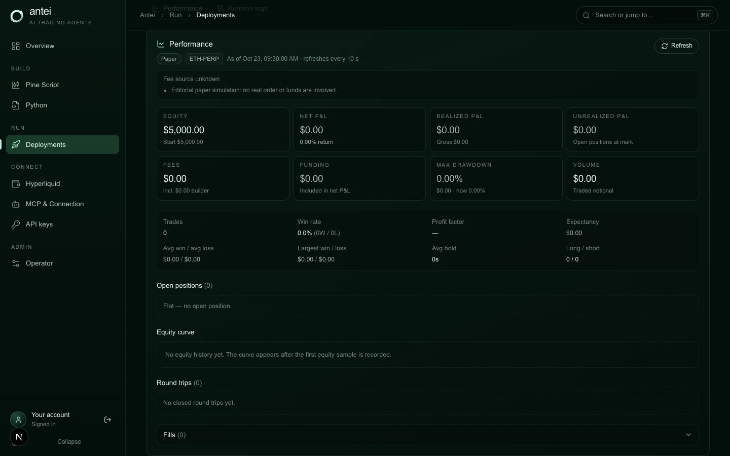730x456 pixels.
Task: Click the Performance chart icon in heading
Action: (161, 44)
